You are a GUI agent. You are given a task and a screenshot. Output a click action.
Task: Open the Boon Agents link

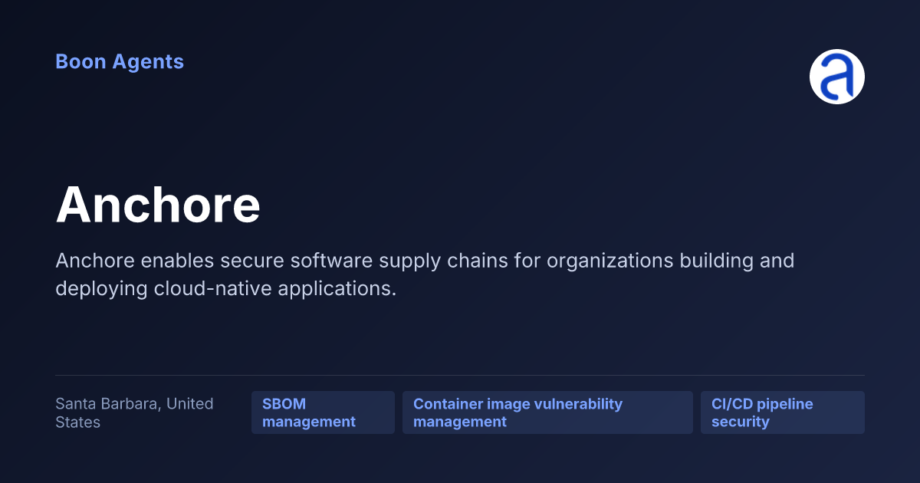120,62
